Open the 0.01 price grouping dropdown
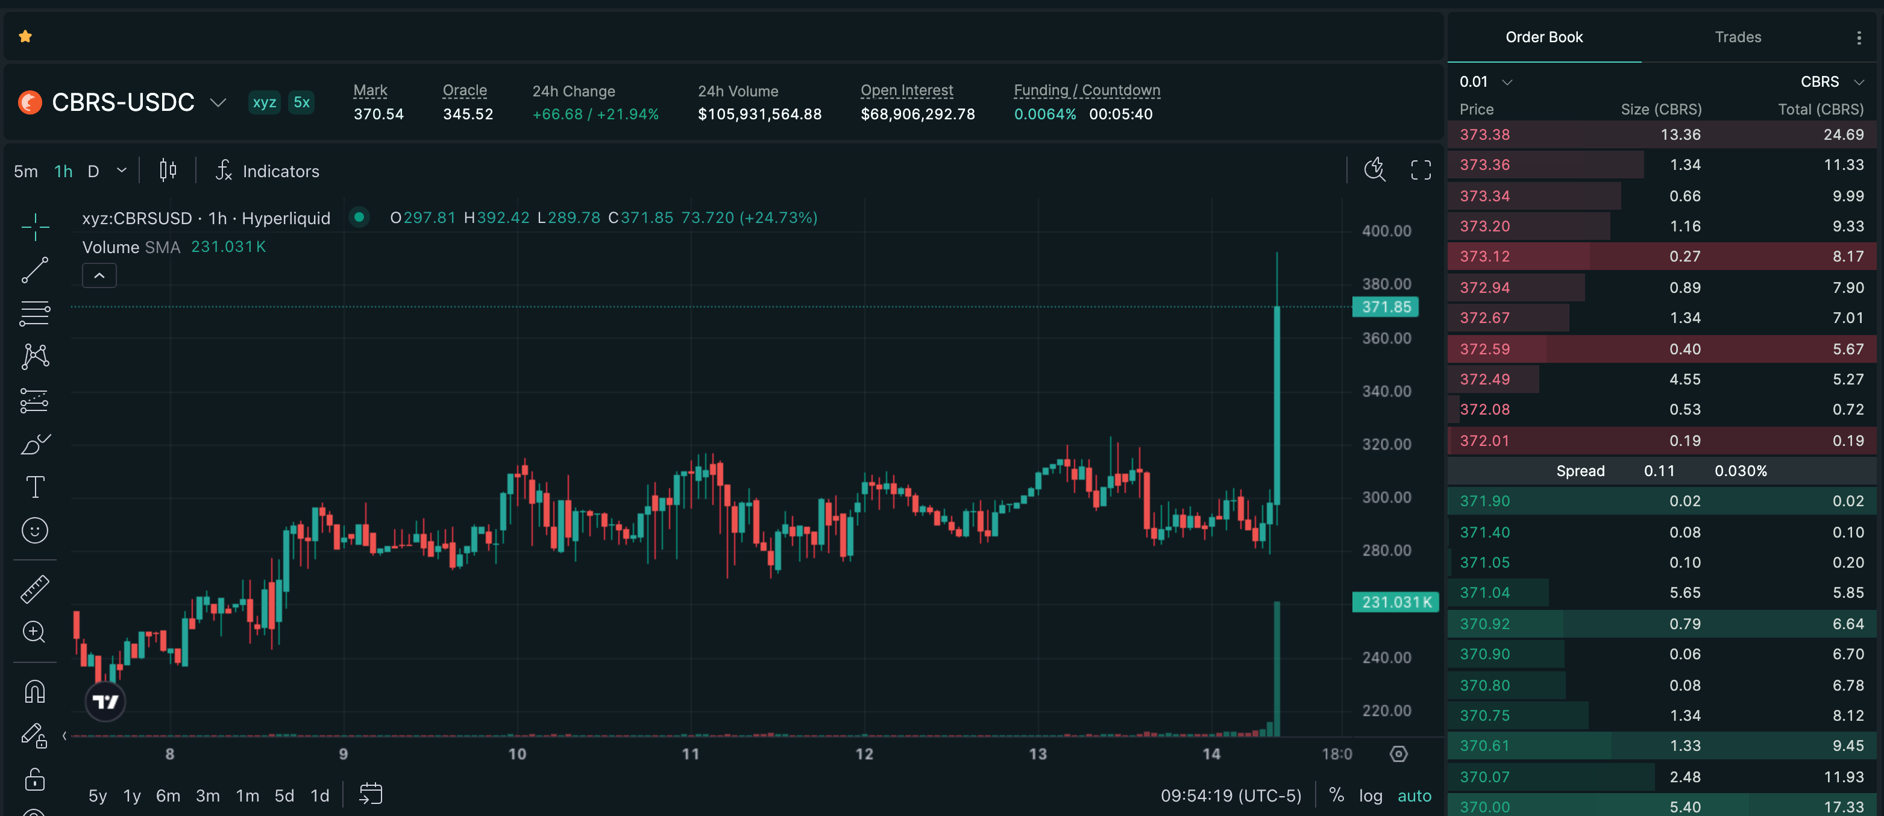 point(1486,82)
